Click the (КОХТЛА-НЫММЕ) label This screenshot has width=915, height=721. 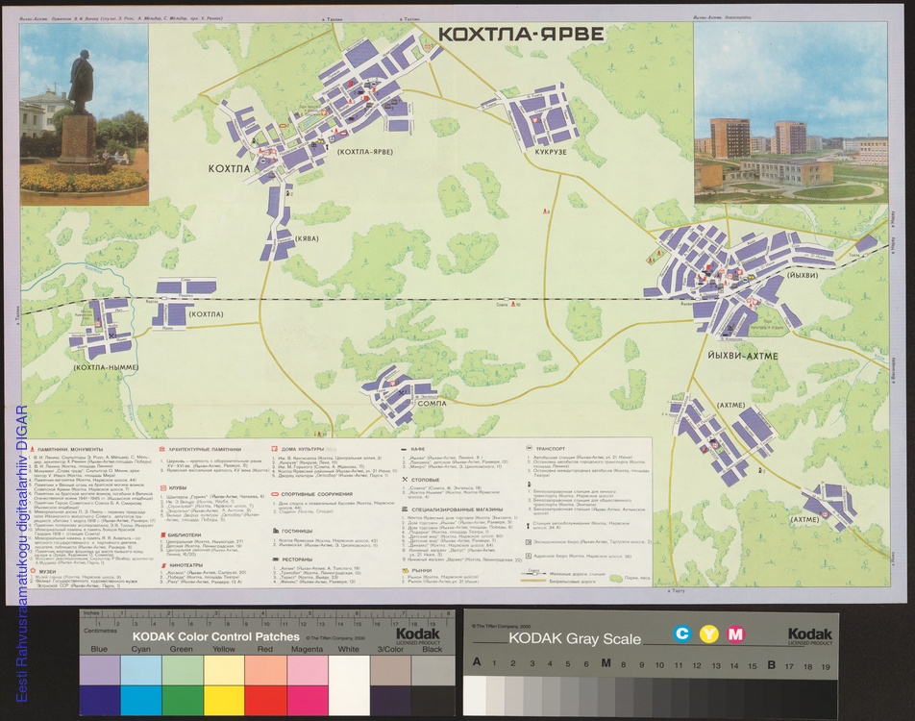coord(106,368)
